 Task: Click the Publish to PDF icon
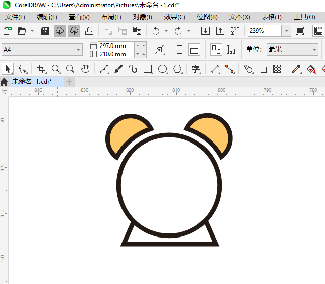point(234,31)
